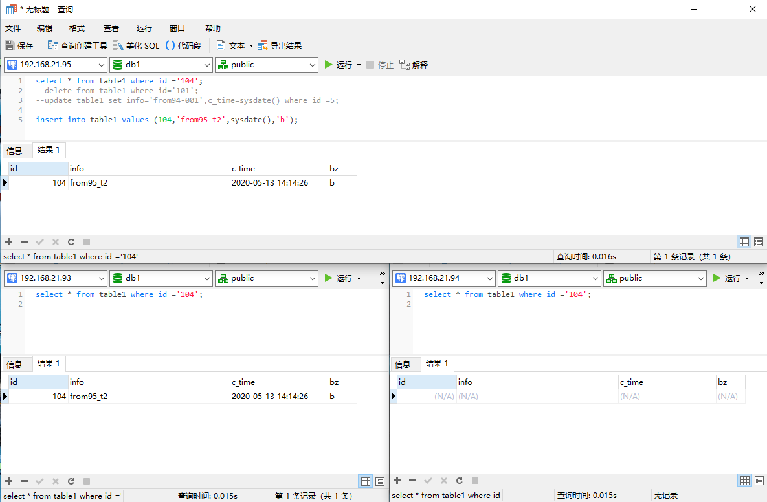Viewport: 767px width, 502px height.
Task: Open the 192.168.21.95 connection dropdown
Action: pyautogui.click(x=55, y=65)
